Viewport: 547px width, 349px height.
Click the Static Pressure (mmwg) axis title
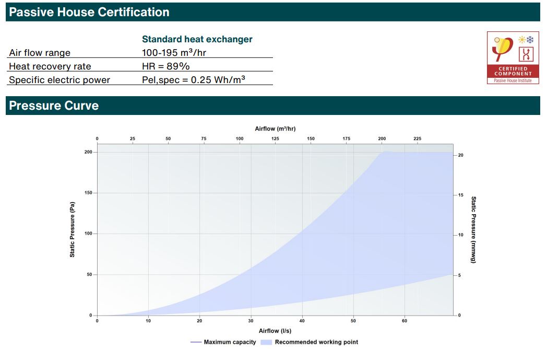pyautogui.click(x=474, y=229)
